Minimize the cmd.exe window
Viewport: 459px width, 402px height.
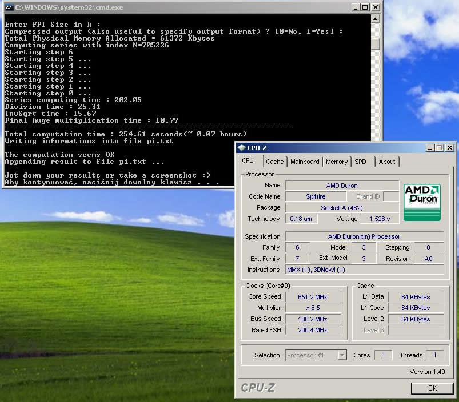pos(356,7)
